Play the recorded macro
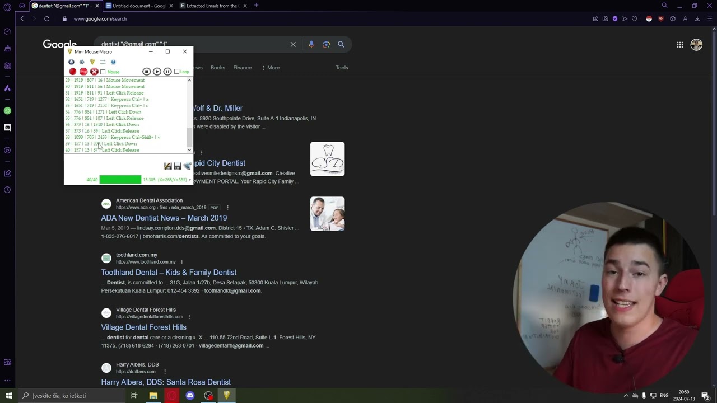Viewport: 717px width, 403px height. (157, 72)
